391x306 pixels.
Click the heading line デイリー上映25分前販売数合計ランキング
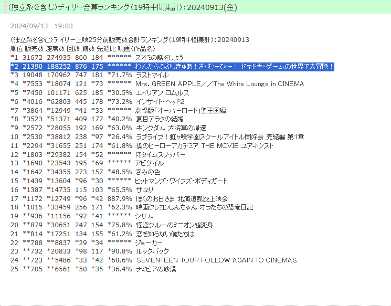click(130, 40)
